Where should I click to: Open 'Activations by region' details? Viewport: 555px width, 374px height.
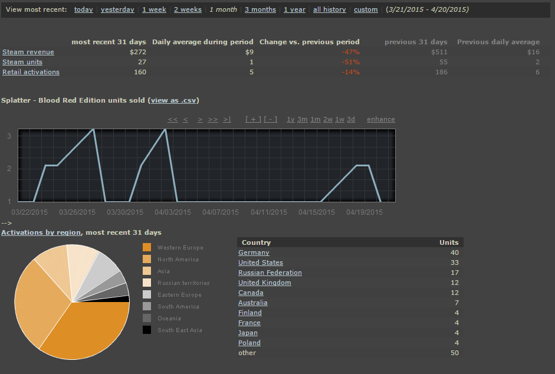(x=41, y=232)
